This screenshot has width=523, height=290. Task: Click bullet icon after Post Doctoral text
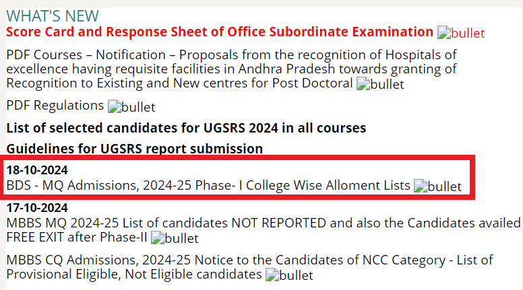pyautogui.click(x=380, y=84)
